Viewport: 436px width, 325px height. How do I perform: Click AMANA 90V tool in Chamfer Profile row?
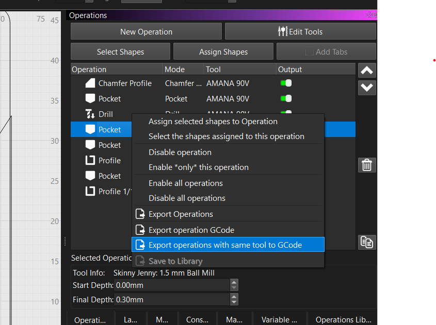[x=228, y=83]
